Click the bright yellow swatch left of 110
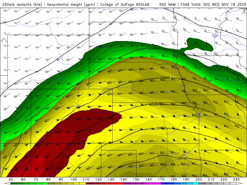247x185 pixels. [x=83, y=183]
